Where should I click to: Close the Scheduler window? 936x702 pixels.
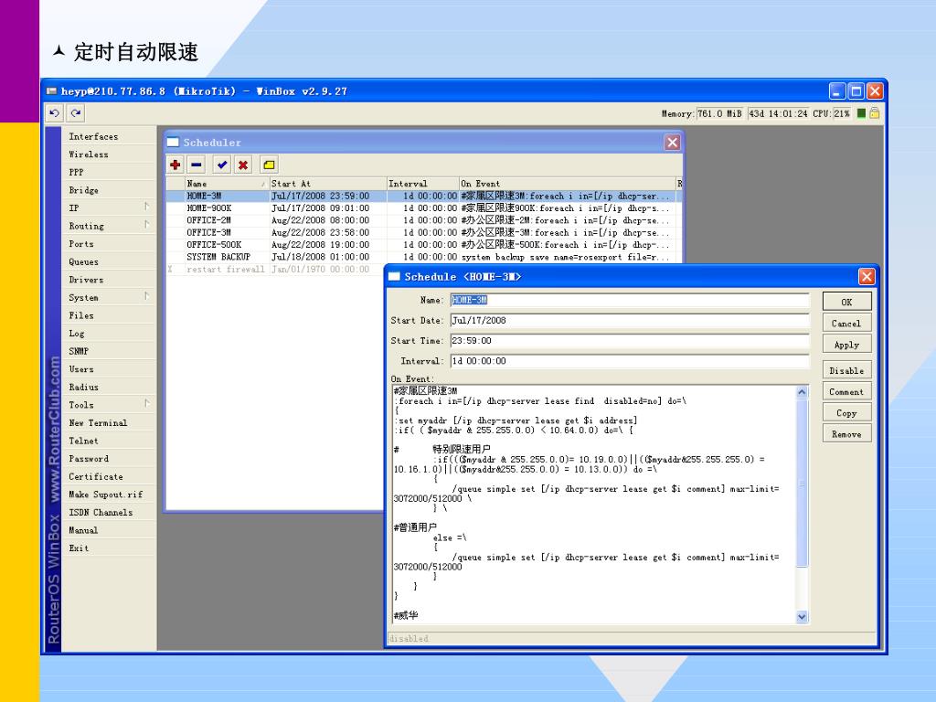point(672,142)
